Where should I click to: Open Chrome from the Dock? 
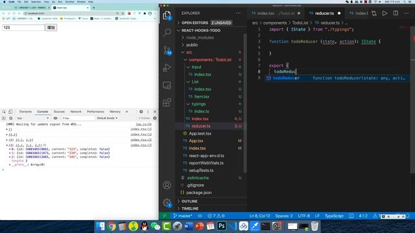click(112, 226)
